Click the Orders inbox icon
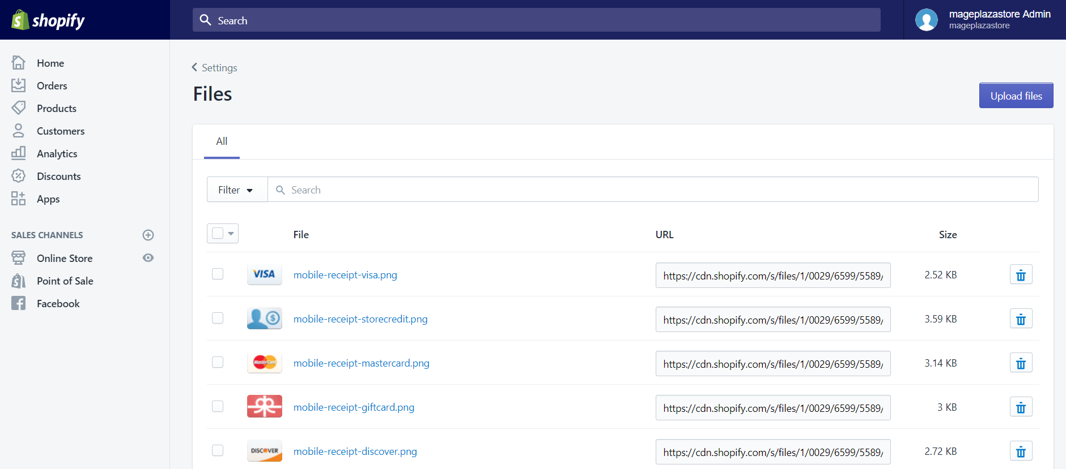 point(19,85)
